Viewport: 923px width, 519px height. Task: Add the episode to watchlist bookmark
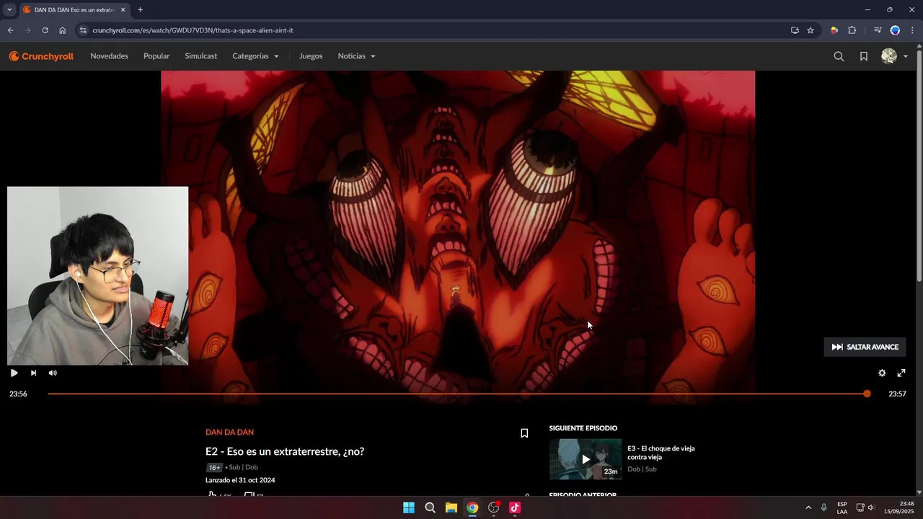click(x=524, y=433)
